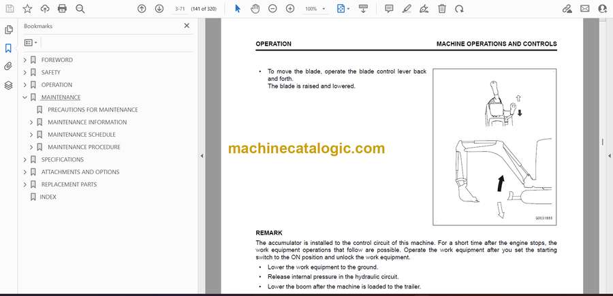Open the bookmark options menu dropdown
The height and width of the screenshot is (296, 613).
pyautogui.click(x=31, y=43)
